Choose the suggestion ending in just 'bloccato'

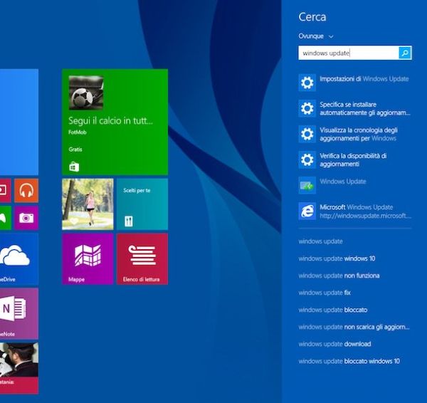point(333,310)
